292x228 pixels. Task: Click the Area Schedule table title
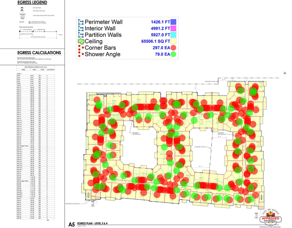click(x=35, y=67)
